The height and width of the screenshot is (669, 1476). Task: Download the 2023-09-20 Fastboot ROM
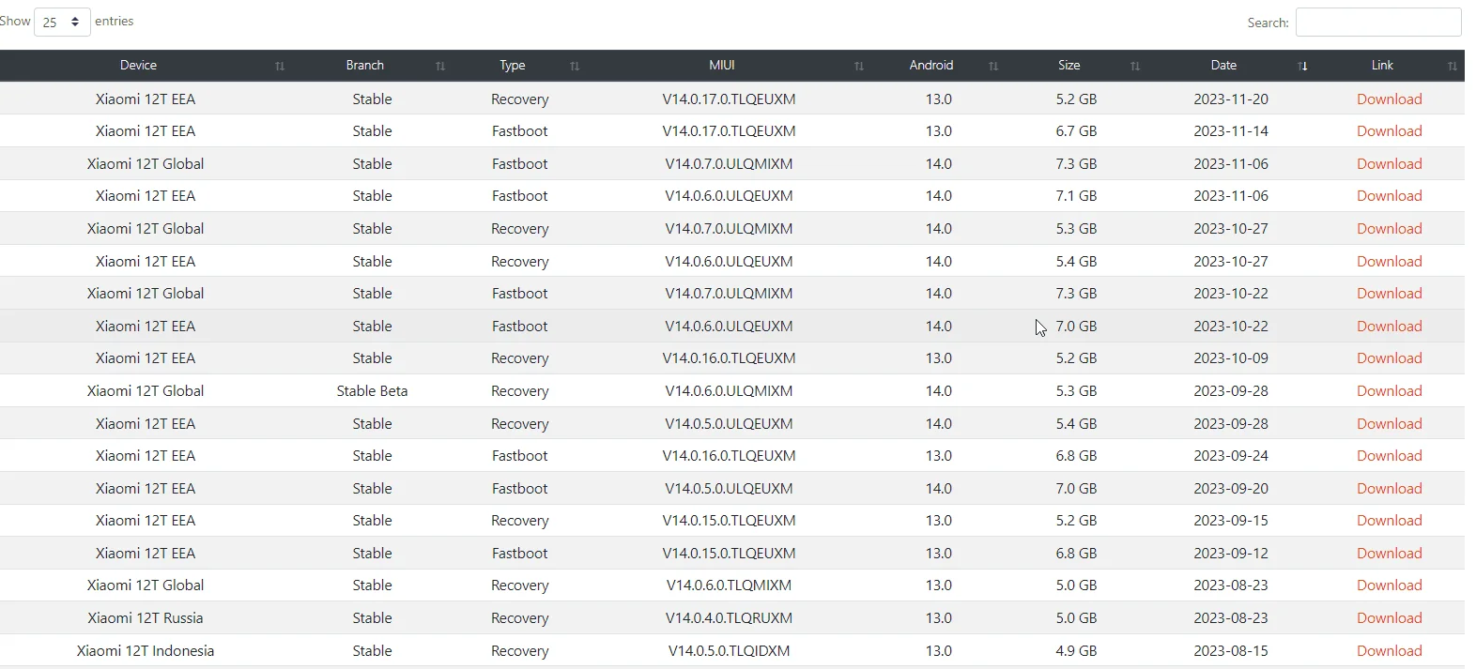coord(1390,488)
